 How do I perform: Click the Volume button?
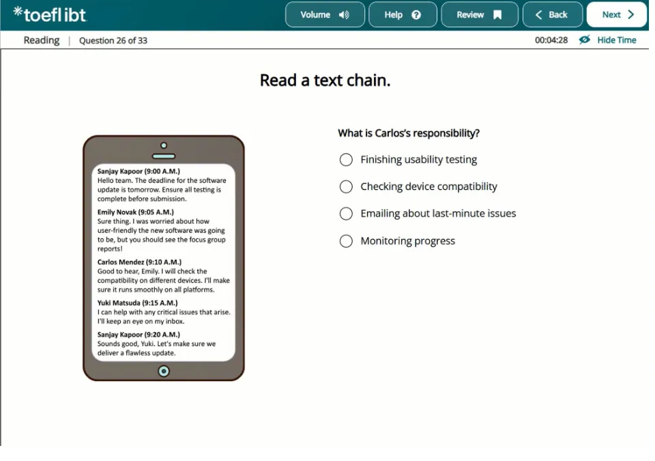click(x=325, y=14)
